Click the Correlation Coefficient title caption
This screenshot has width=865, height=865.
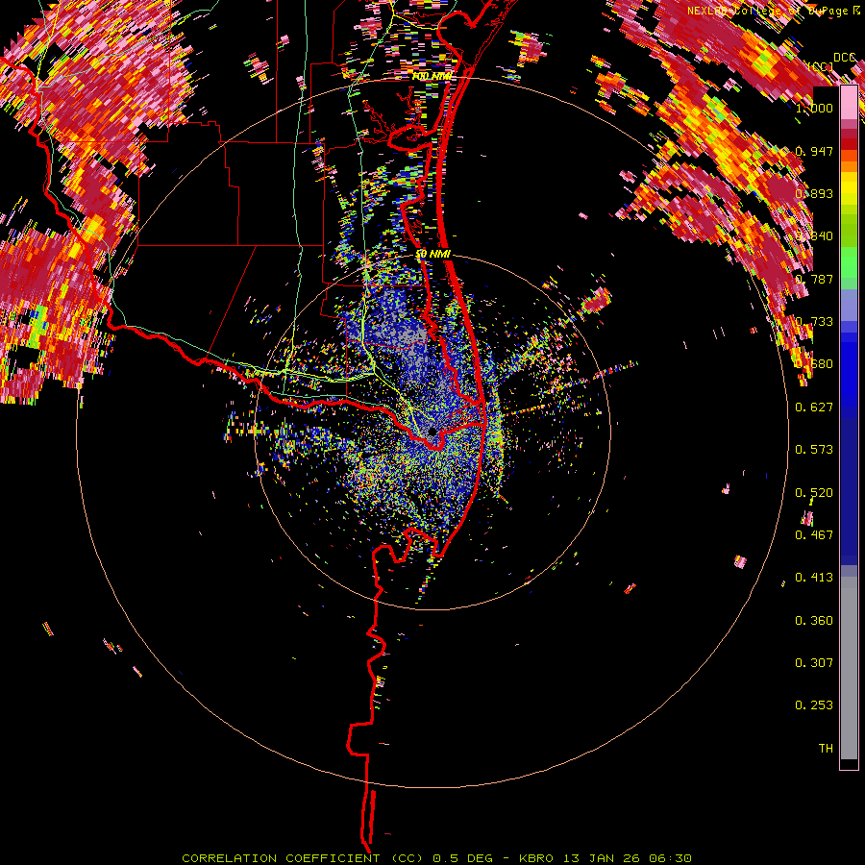click(x=436, y=858)
